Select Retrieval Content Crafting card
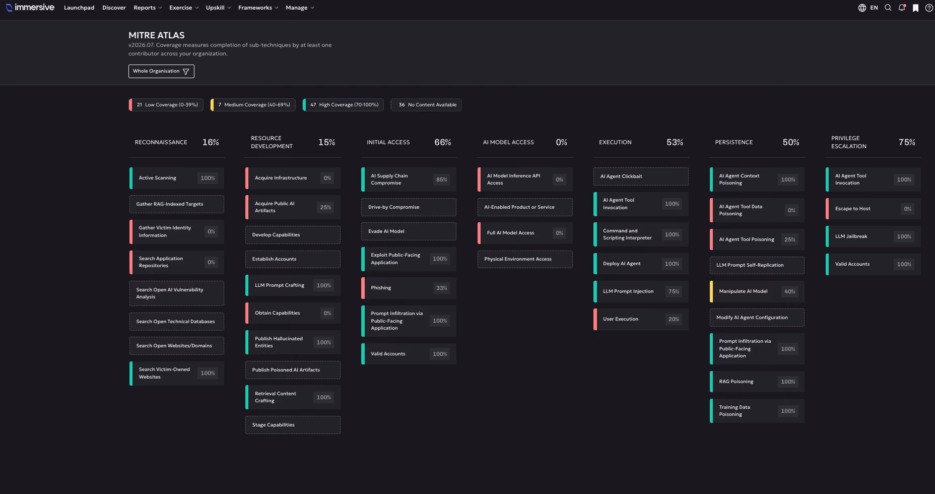The image size is (935, 494). (293, 397)
